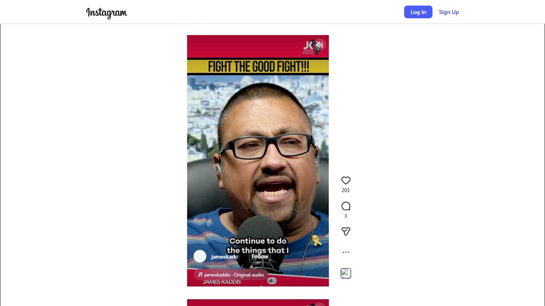Click the music note audio icon
This screenshot has width=545, height=306.
click(x=200, y=275)
